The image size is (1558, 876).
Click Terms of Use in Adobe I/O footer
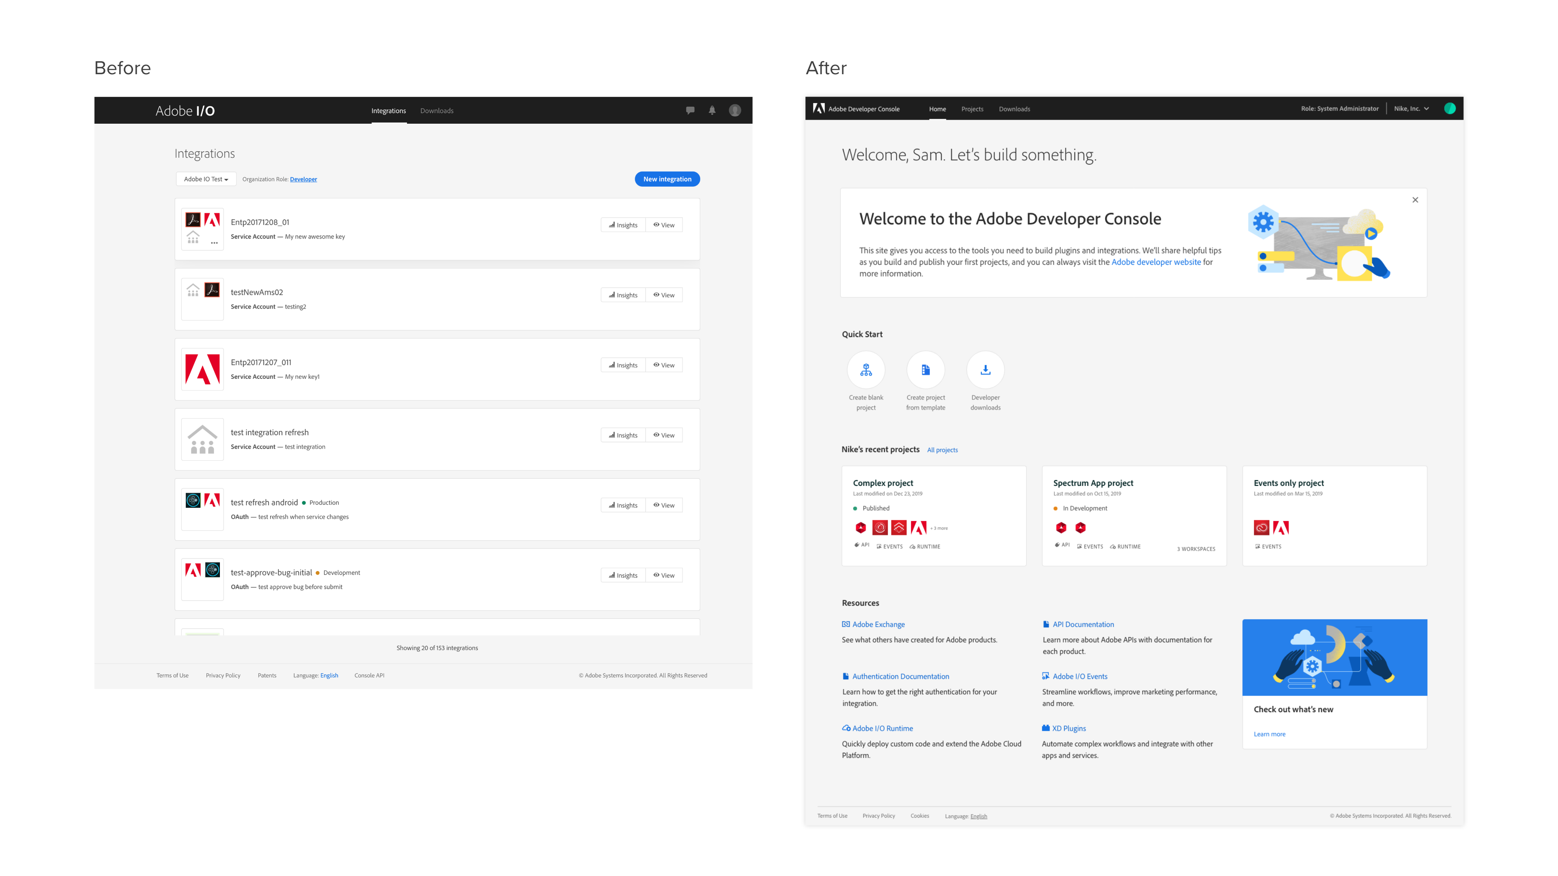(x=172, y=675)
